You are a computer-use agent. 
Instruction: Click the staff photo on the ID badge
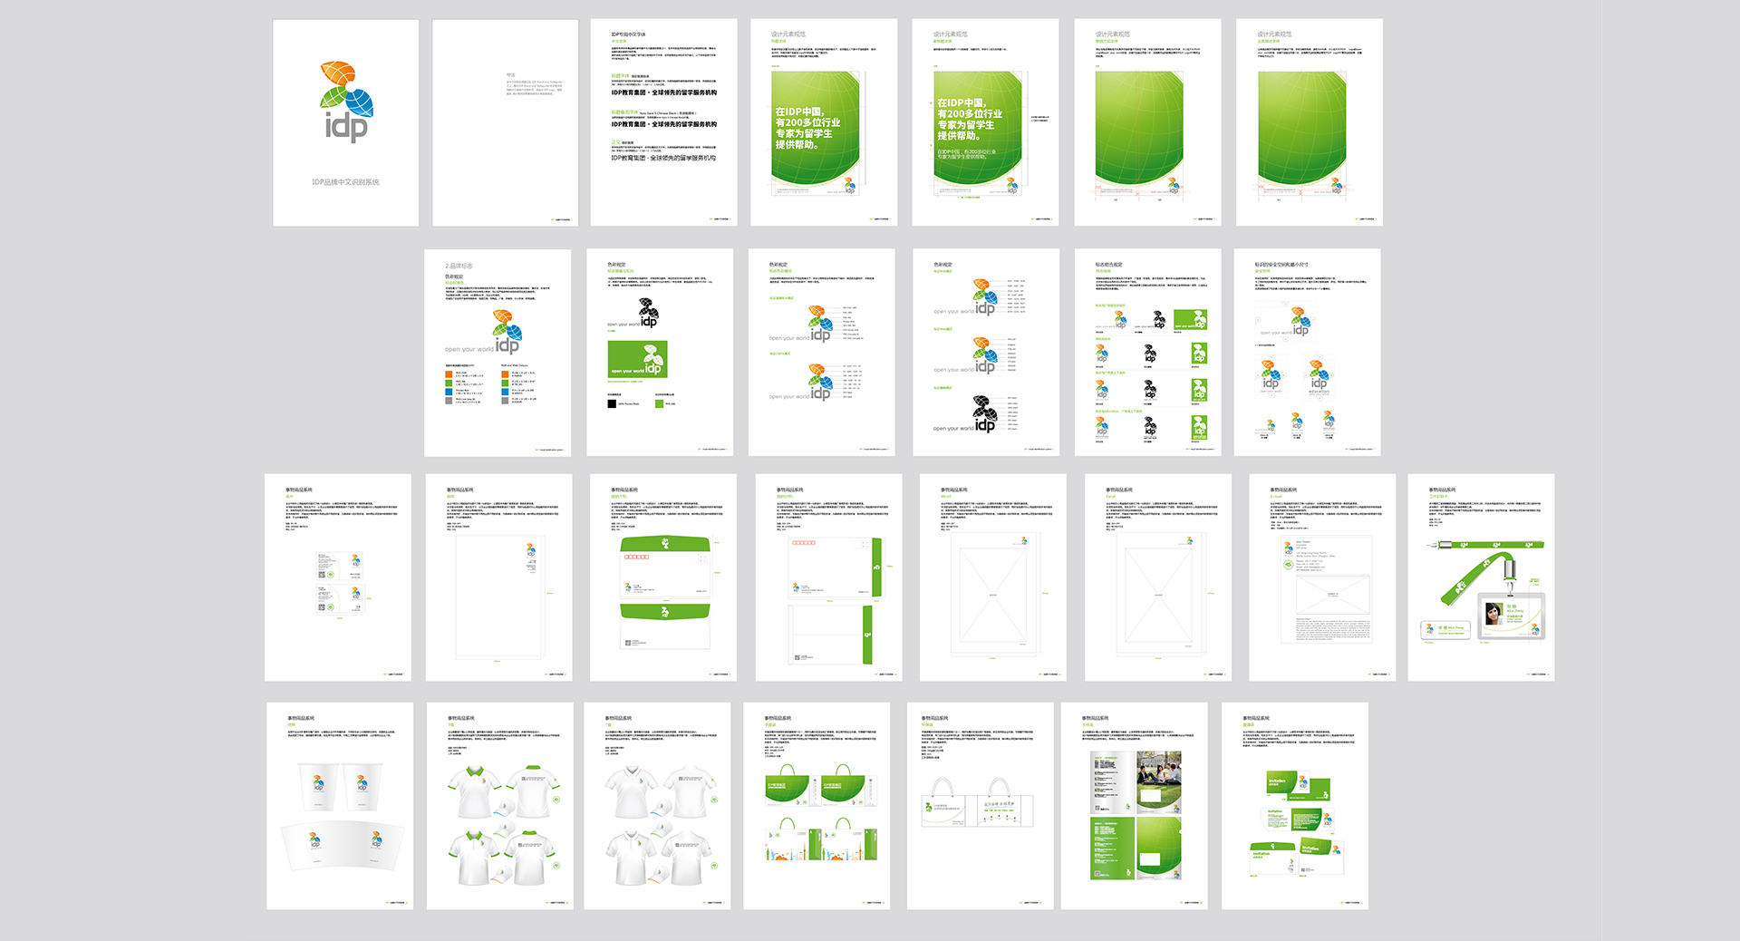point(1493,615)
